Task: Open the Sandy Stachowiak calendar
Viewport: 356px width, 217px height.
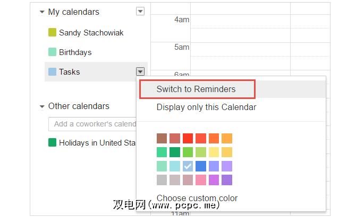Action: point(91,33)
